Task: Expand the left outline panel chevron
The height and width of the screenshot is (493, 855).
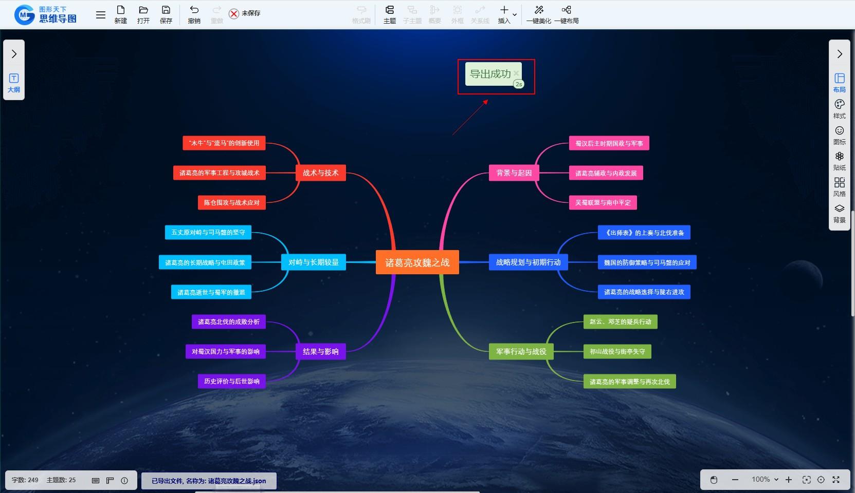Action: tap(14, 54)
